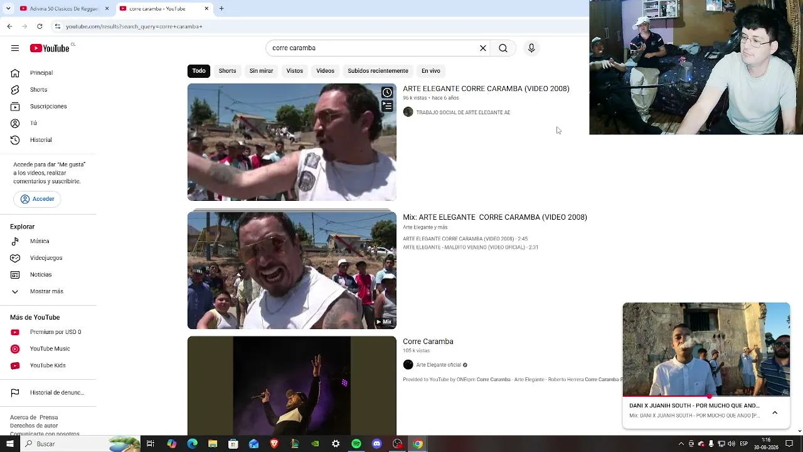803x452 pixels.
Task: Open the Corre Caramba topic video thumbnail
Action: (292, 385)
